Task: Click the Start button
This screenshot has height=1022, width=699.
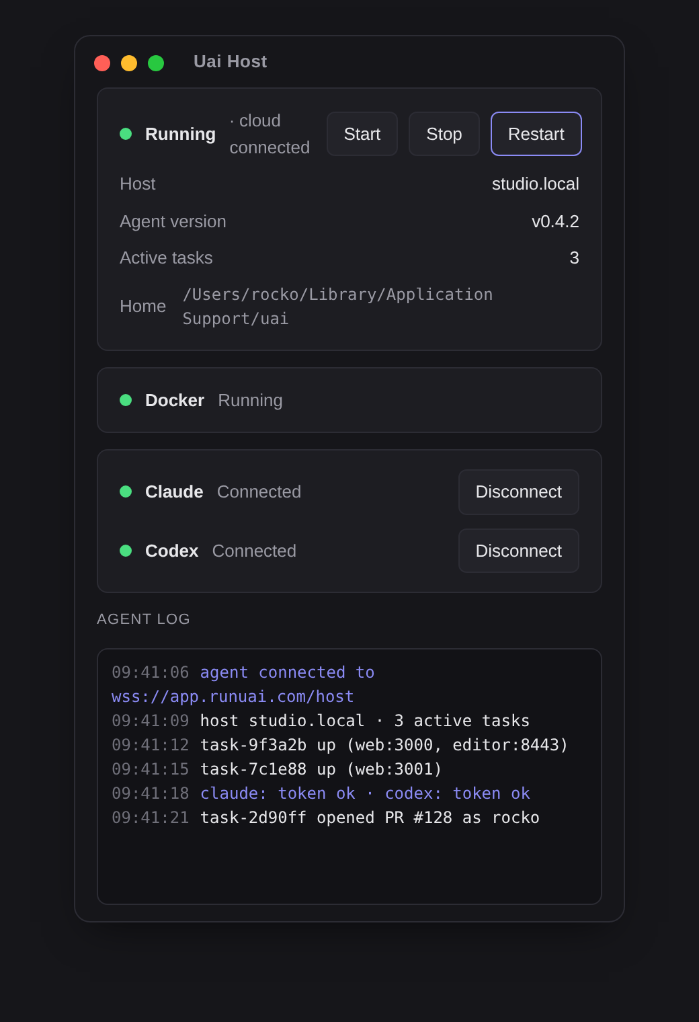Action: pos(362,134)
